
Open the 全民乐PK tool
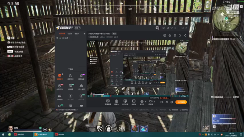(60, 87)
